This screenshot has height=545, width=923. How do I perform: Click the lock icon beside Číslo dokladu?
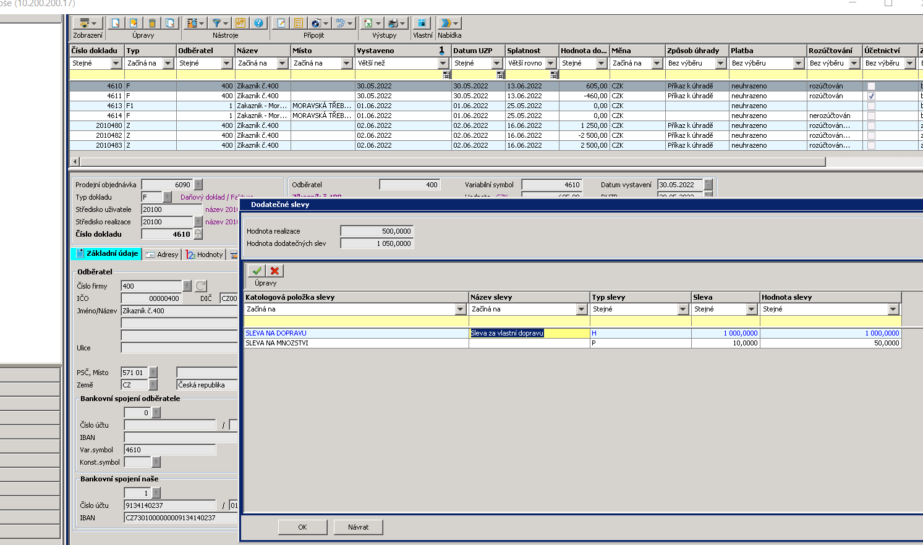[198, 234]
